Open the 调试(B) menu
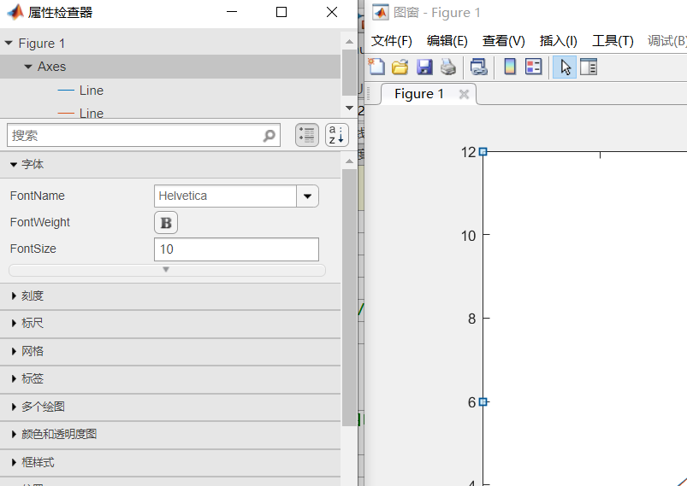The image size is (687, 486). coord(666,41)
